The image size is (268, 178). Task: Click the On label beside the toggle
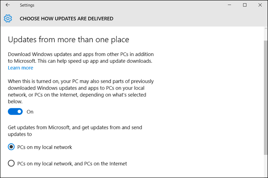point(30,112)
